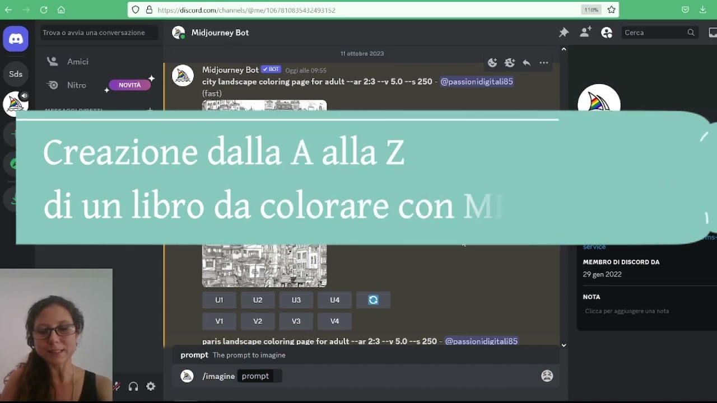Open tracking protection shield icon
This screenshot has height=403, width=717.
[x=136, y=10]
